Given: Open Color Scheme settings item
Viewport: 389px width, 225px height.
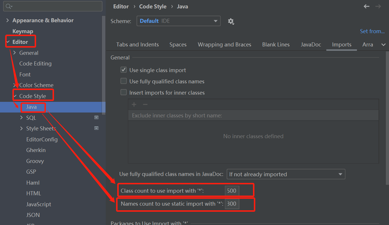Looking at the screenshot, I should coord(36,85).
